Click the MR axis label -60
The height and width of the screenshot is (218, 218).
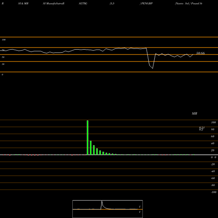(x=213, y=178)
